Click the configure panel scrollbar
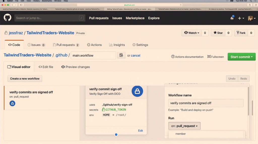Image resolution: width=258 pixels, height=144 pixels. point(248,101)
